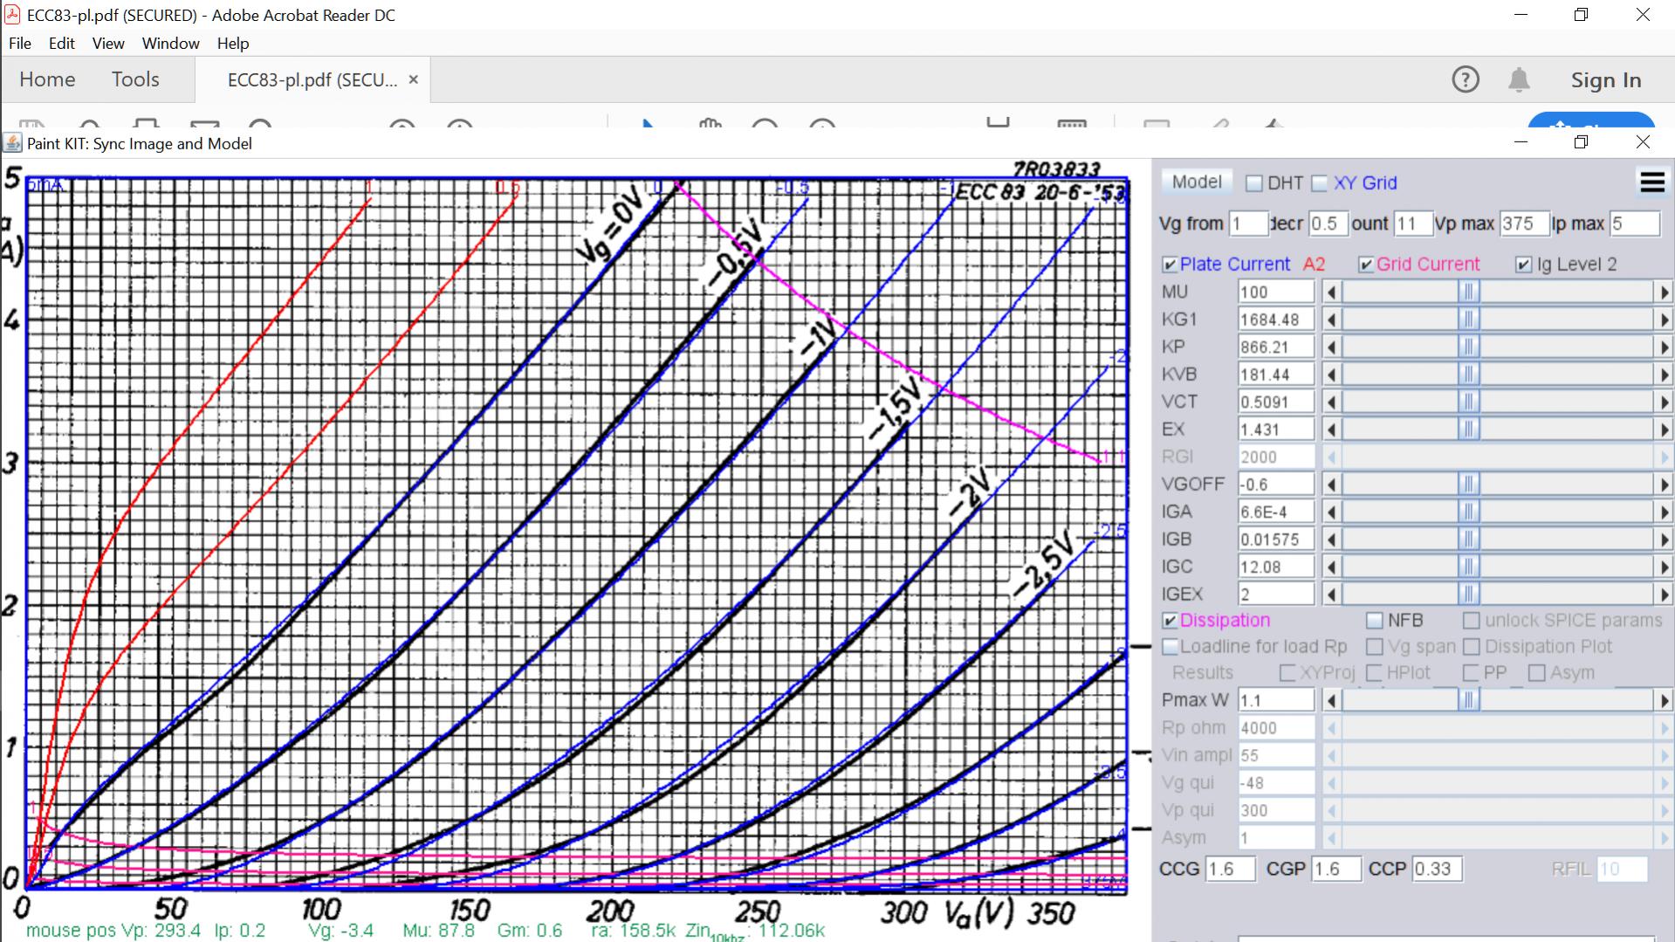Decrease VCT with left arrow

pyautogui.click(x=1331, y=402)
